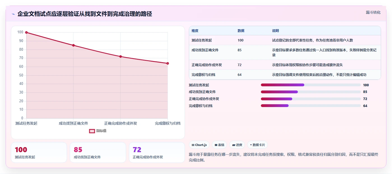Click the 维度 column header
The width and height of the screenshot is (392, 174).
[195, 31]
